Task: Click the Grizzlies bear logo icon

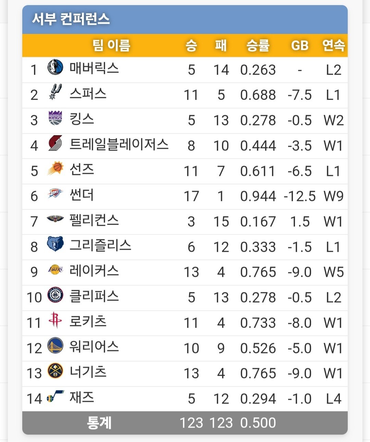Action: tap(55, 244)
